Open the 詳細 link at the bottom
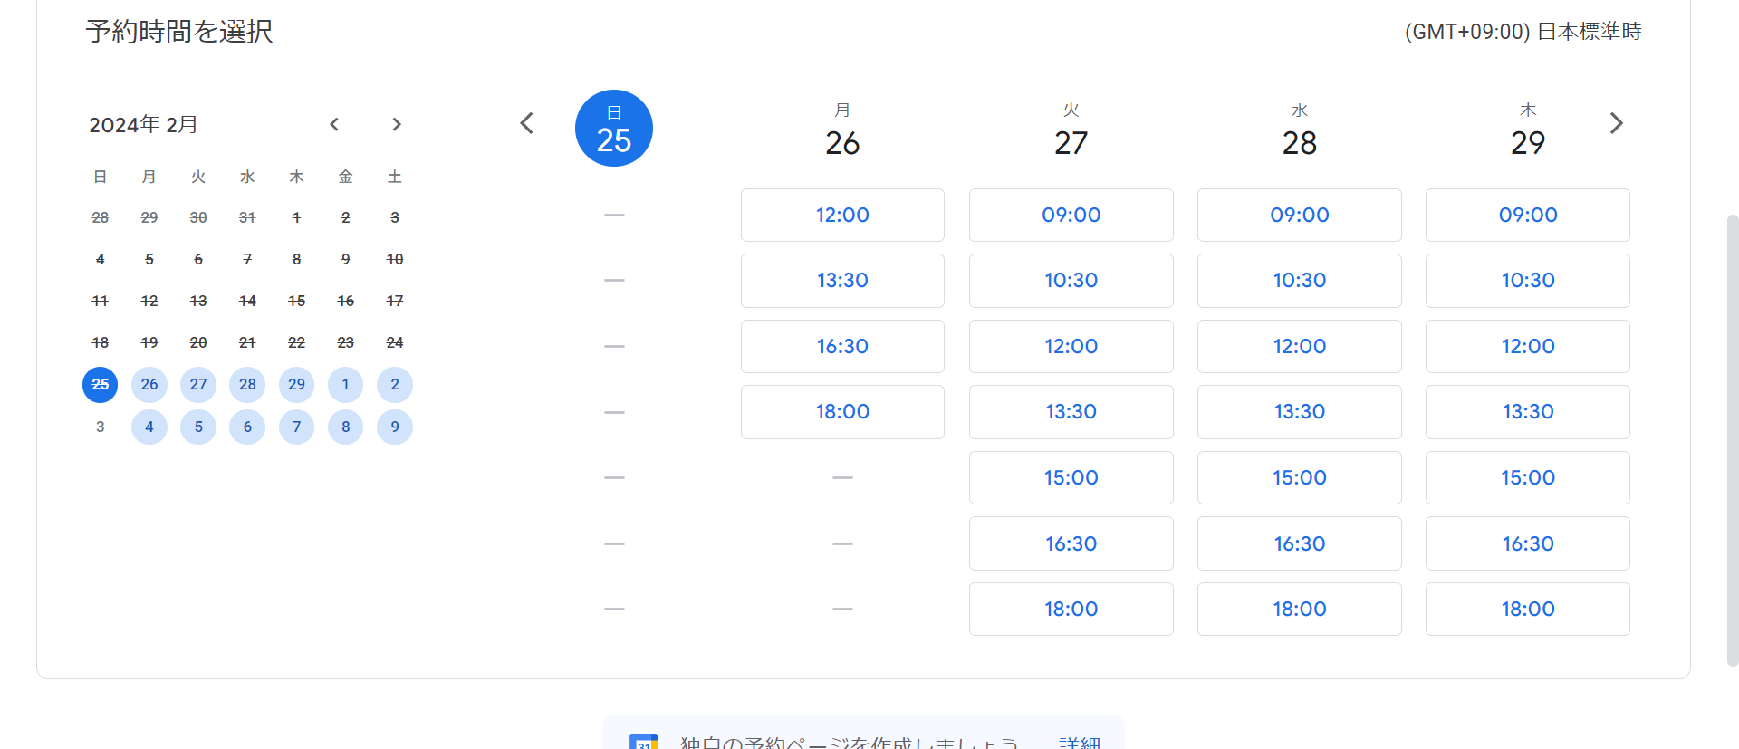Viewport: 1739px width, 749px height. [x=1081, y=741]
